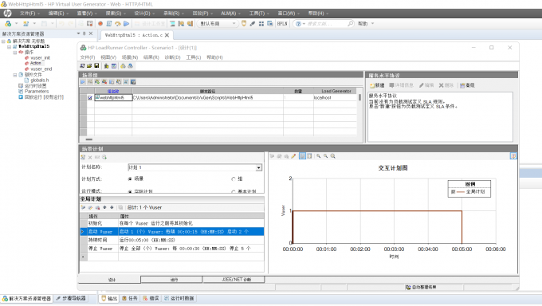Toggle the checkbox for webhttphtml5 group row

click(90, 98)
